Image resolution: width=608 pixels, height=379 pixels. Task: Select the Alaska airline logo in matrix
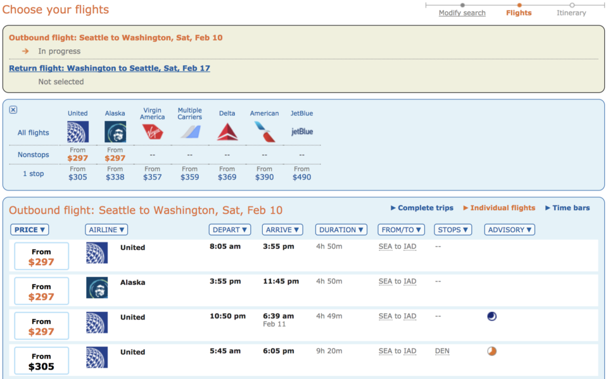pos(115,132)
